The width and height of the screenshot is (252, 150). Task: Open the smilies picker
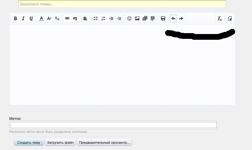[x=129, y=18]
